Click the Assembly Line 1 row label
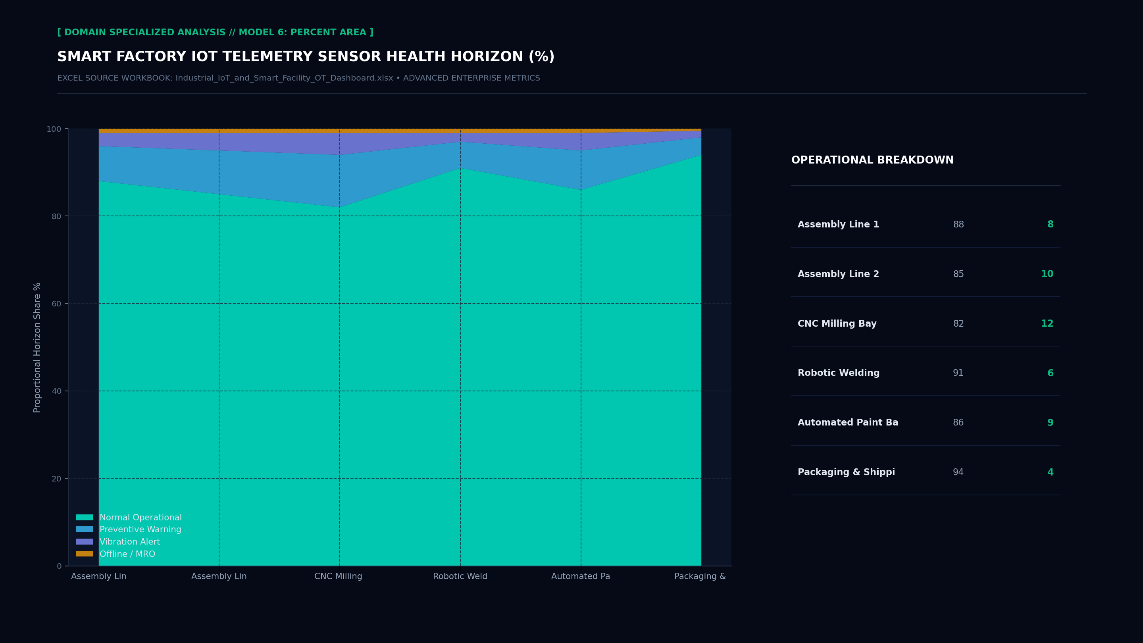 point(838,225)
